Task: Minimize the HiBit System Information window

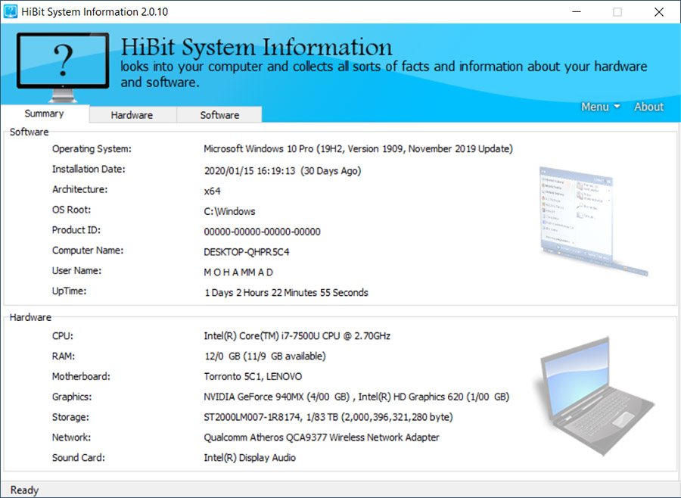Action: [x=575, y=11]
